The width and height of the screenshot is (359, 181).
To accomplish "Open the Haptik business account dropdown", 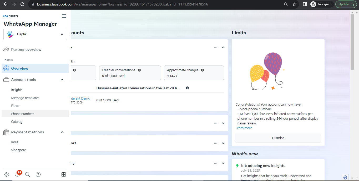I will tap(35, 34).
